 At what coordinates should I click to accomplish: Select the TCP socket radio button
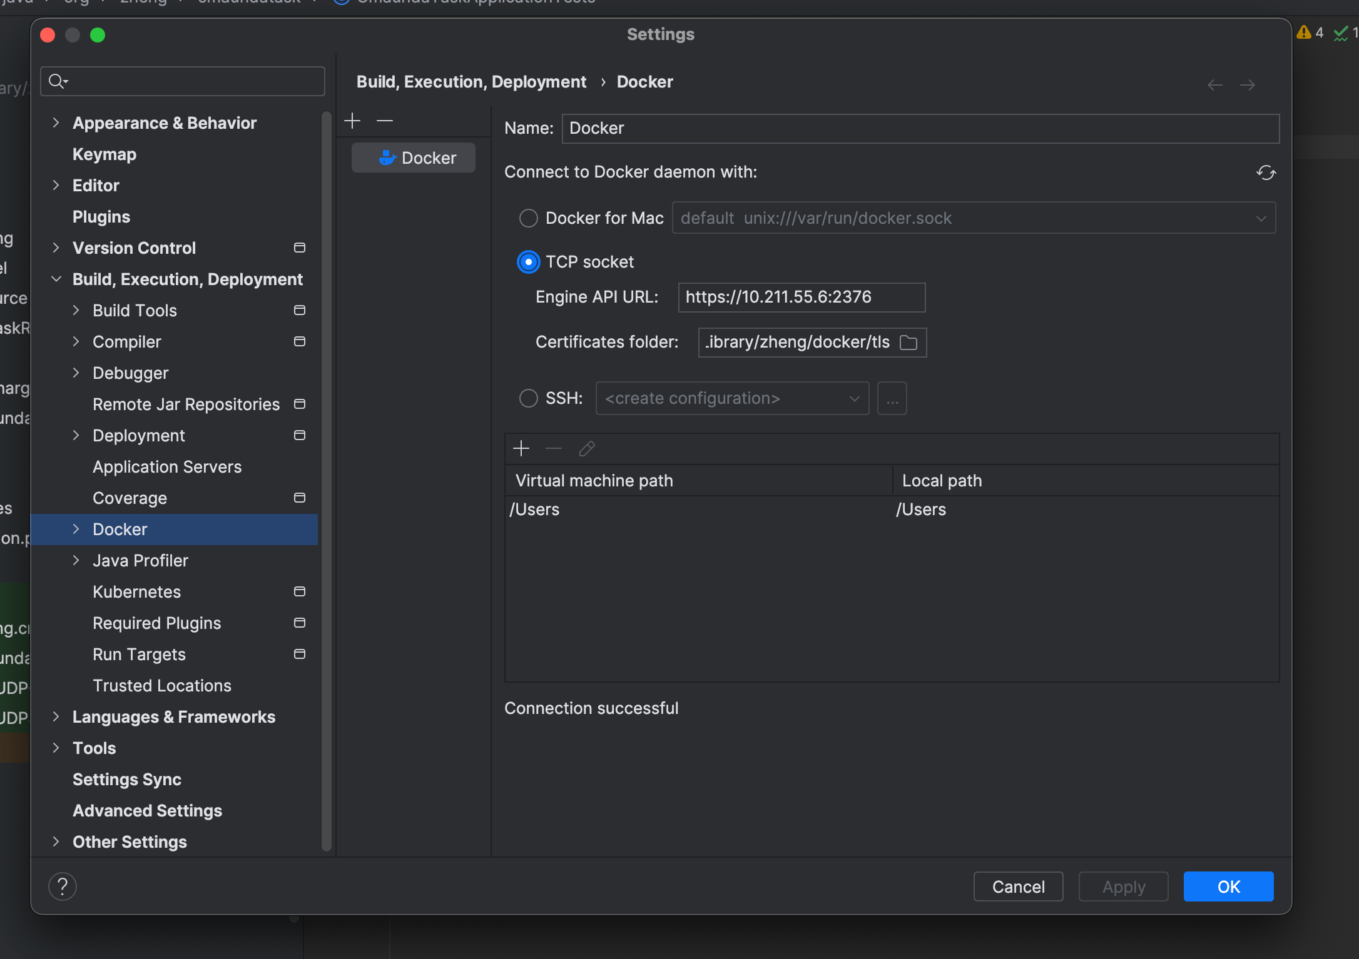(x=529, y=262)
